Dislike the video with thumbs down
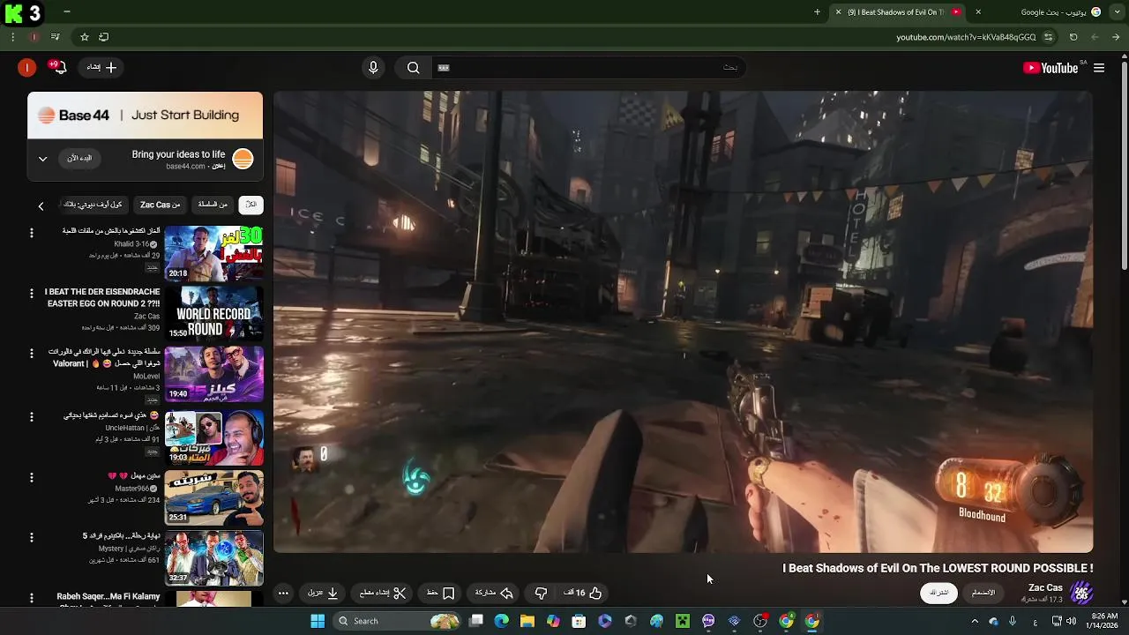Image resolution: width=1129 pixels, height=635 pixels. click(541, 593)
